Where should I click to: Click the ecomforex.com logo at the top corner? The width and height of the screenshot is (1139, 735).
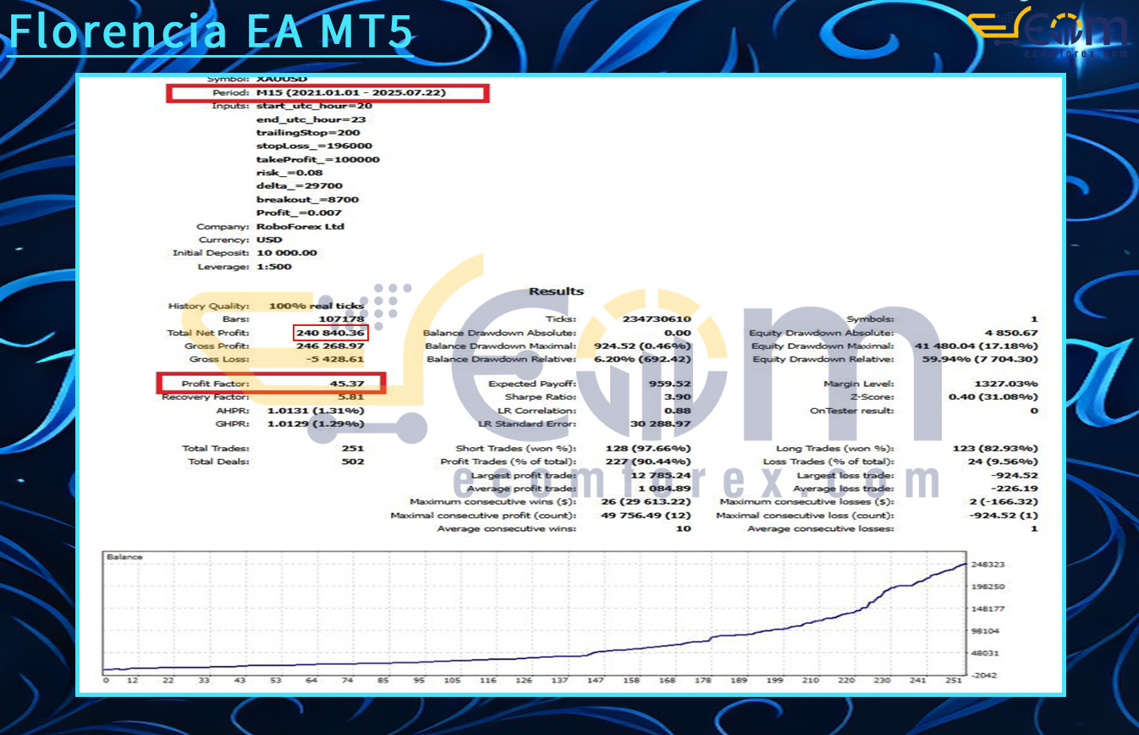(x=1048, y=32)
